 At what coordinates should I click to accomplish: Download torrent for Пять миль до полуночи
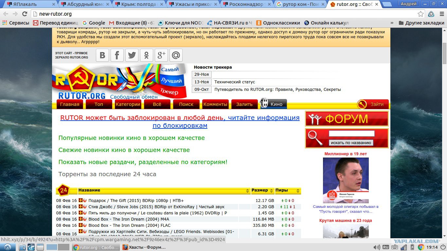(80, 213)
